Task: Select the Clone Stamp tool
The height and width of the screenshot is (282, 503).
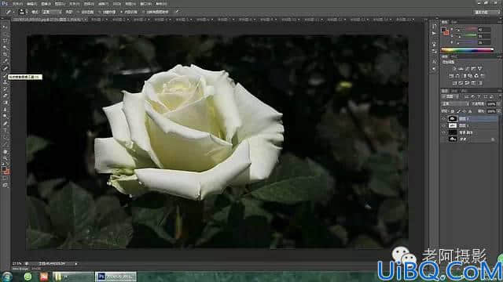Action: 5,81
